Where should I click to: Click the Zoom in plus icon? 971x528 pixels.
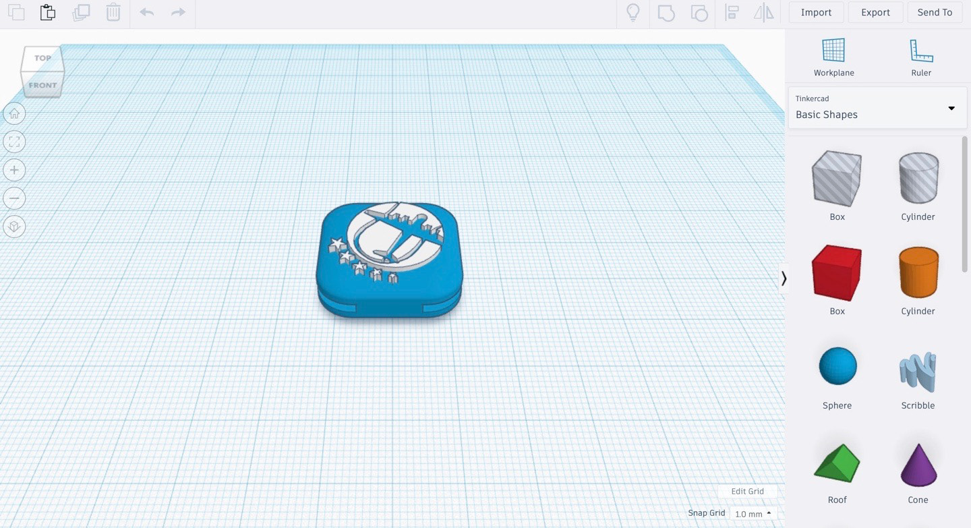[x=14, y=170]
